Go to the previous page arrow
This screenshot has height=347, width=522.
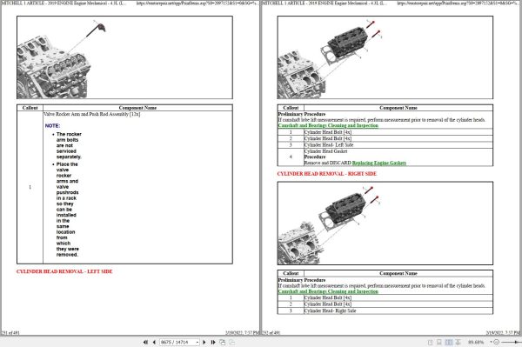[154, 342]
